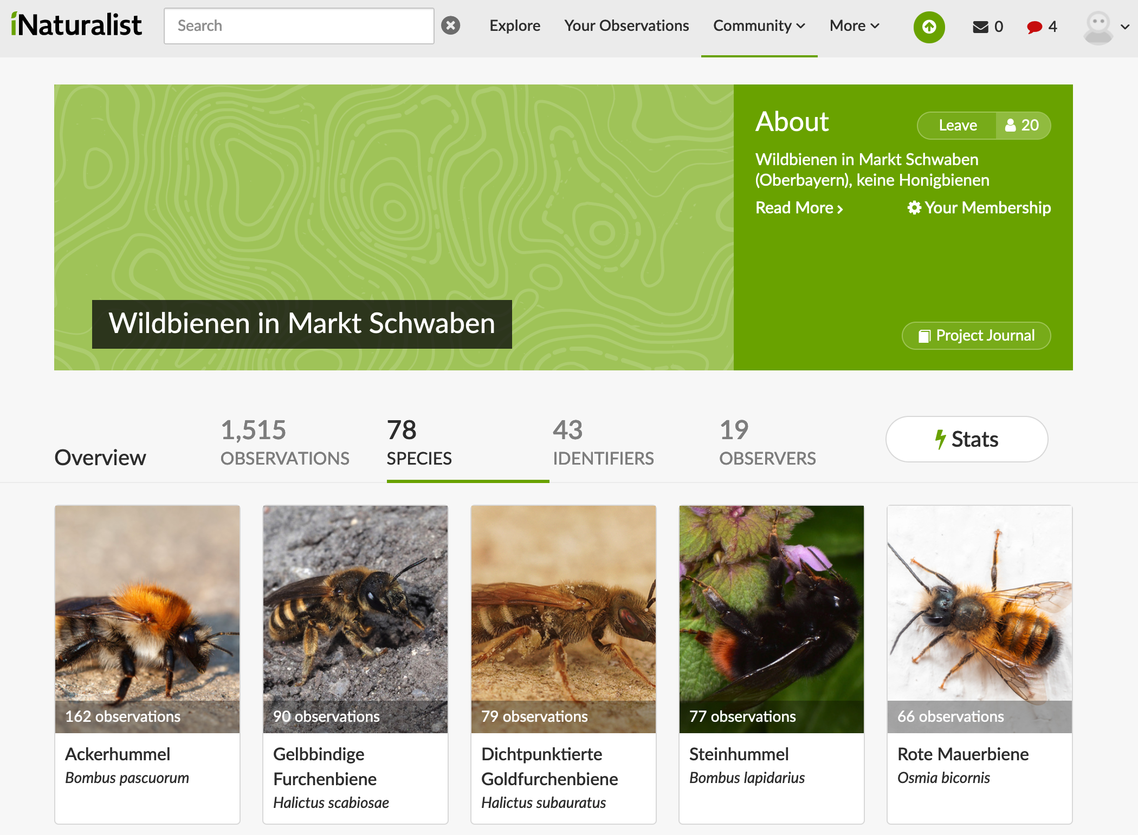Open the Project Journal
1138x835 pixels.
pyautogui.click(x=975, y=336)
